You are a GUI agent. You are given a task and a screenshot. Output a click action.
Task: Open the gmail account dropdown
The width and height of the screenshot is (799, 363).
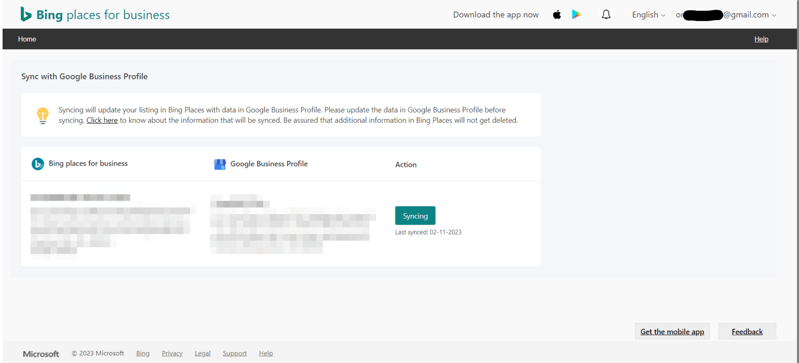click(x=726, y=15)
